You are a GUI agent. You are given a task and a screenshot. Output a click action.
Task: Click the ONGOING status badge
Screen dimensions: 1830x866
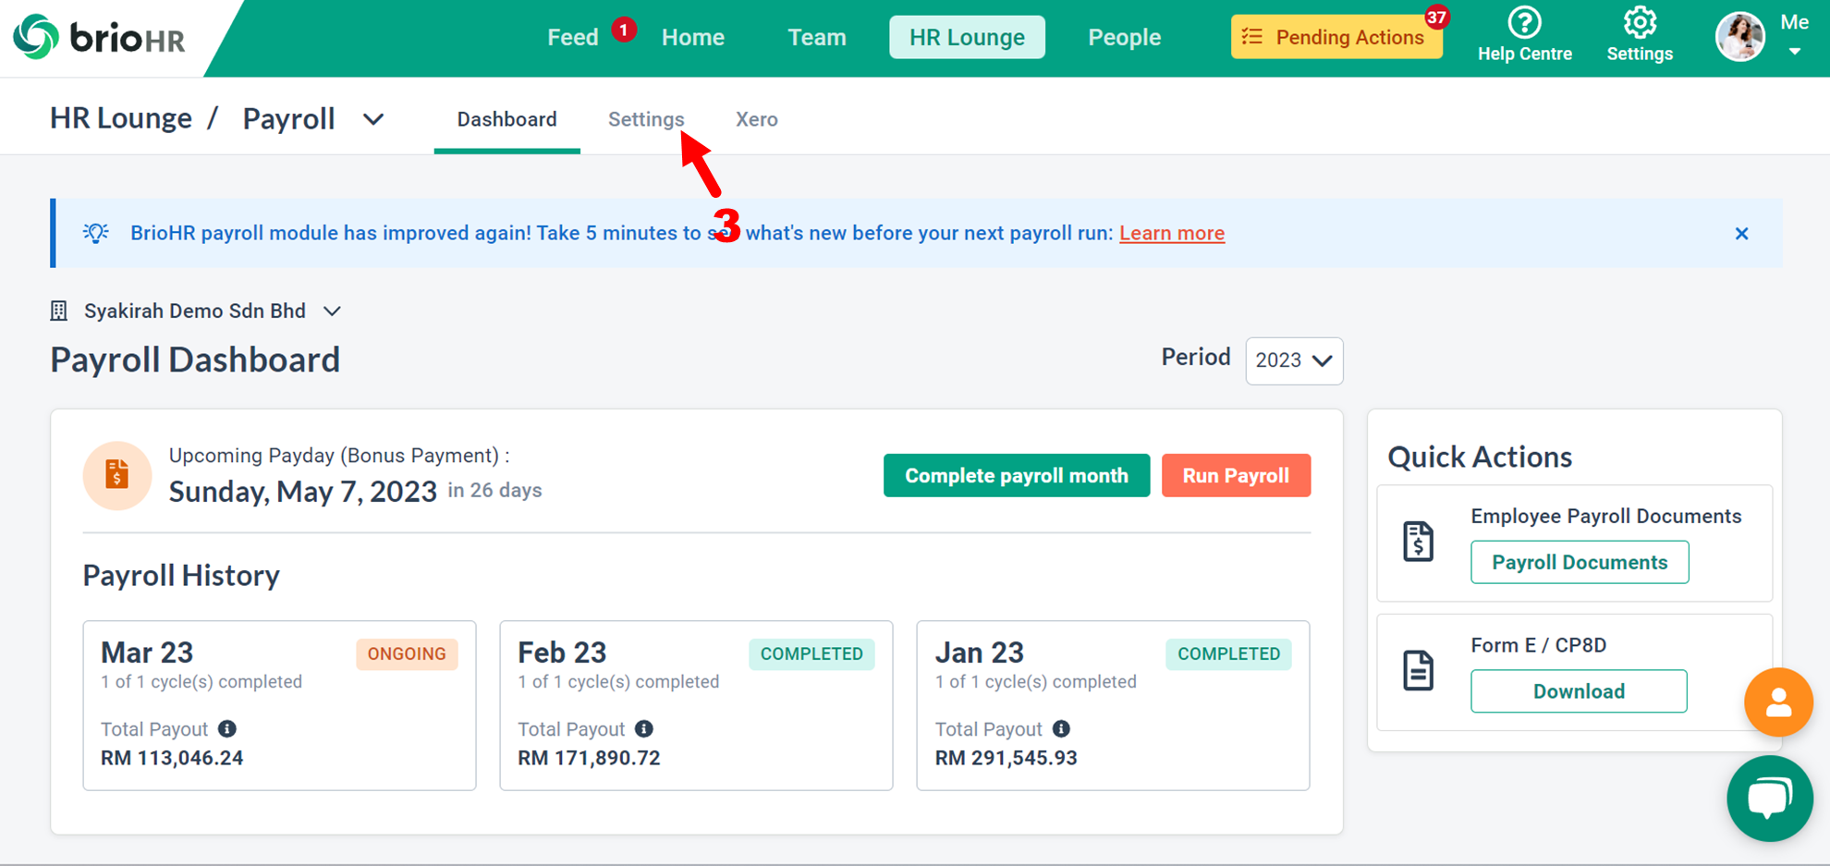(407, 653)
